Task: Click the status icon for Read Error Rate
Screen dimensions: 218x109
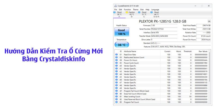Action: [x=117, y=55]
